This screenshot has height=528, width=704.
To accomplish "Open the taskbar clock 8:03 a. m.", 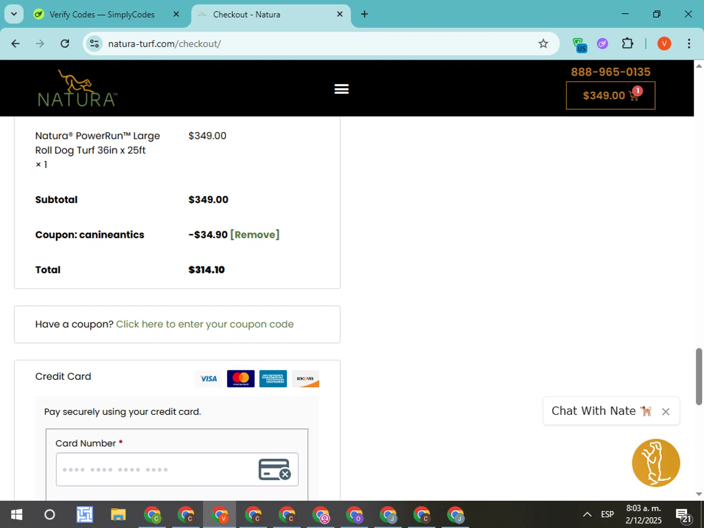I will [x=643, y=514].
